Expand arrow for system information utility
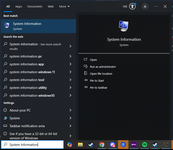 tap(70, 88)
